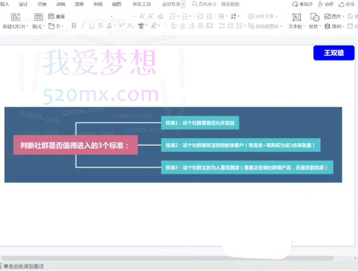Image resolution: width=358 pixels, height=271 pixels.
Task: Click the font size combo box
Action: [125, 16]
